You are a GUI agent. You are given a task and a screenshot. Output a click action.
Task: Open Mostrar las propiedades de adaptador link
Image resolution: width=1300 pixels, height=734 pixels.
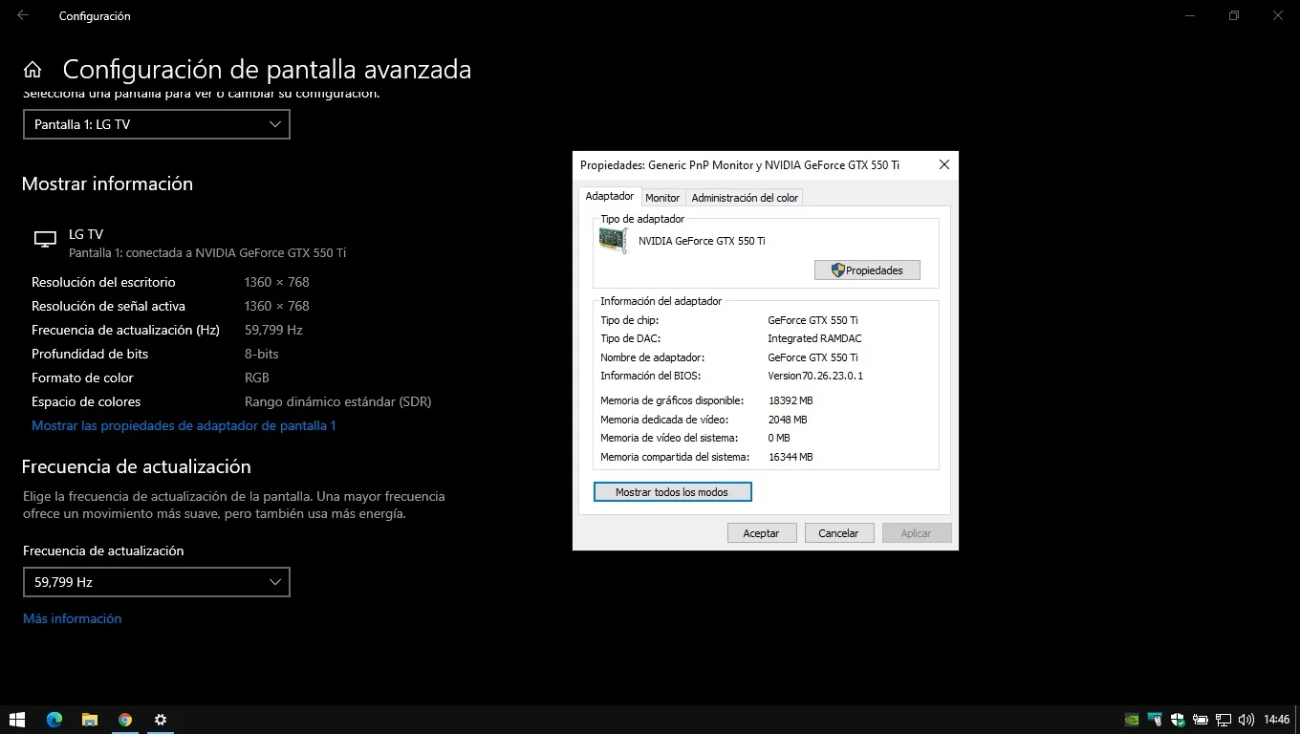coord(184,426)
